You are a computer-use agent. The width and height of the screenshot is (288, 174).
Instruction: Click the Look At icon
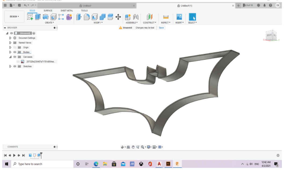tap(128, 147)
